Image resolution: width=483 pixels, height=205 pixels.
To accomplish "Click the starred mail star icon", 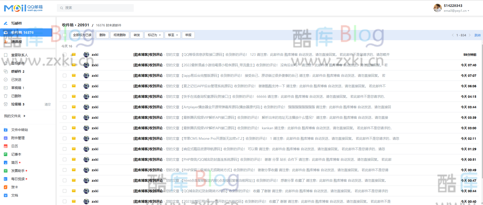I will click(x=6, y=63).
